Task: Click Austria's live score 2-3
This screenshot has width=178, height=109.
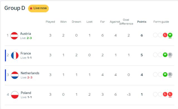Action: pos(29,38)
